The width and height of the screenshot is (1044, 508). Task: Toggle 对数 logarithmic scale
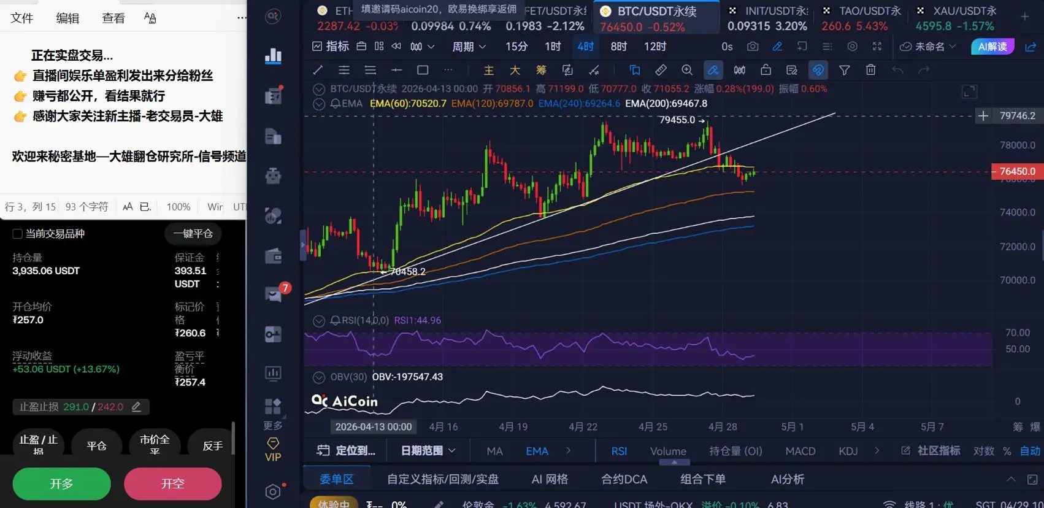(x=984, y=451)
